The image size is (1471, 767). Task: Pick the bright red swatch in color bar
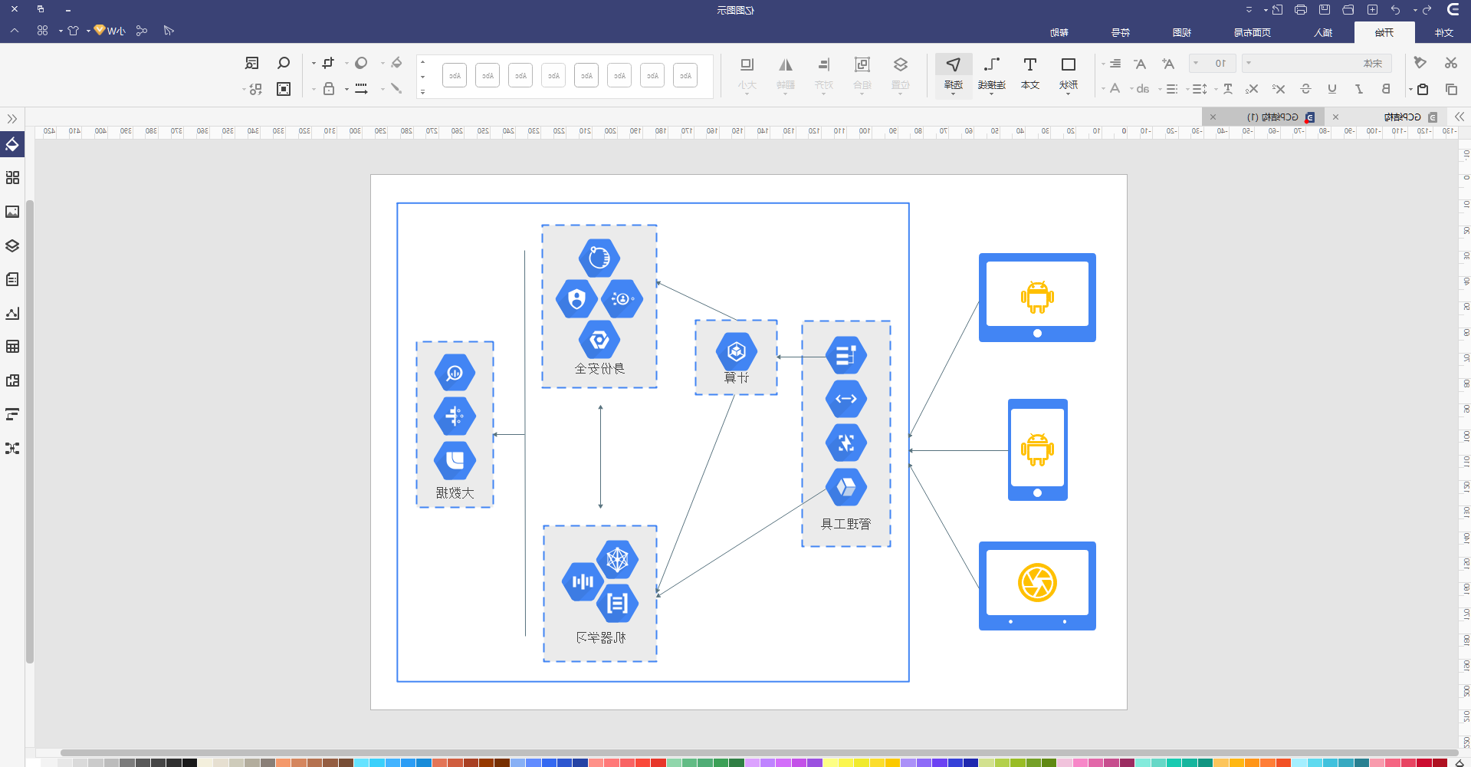tap(658, 762)
